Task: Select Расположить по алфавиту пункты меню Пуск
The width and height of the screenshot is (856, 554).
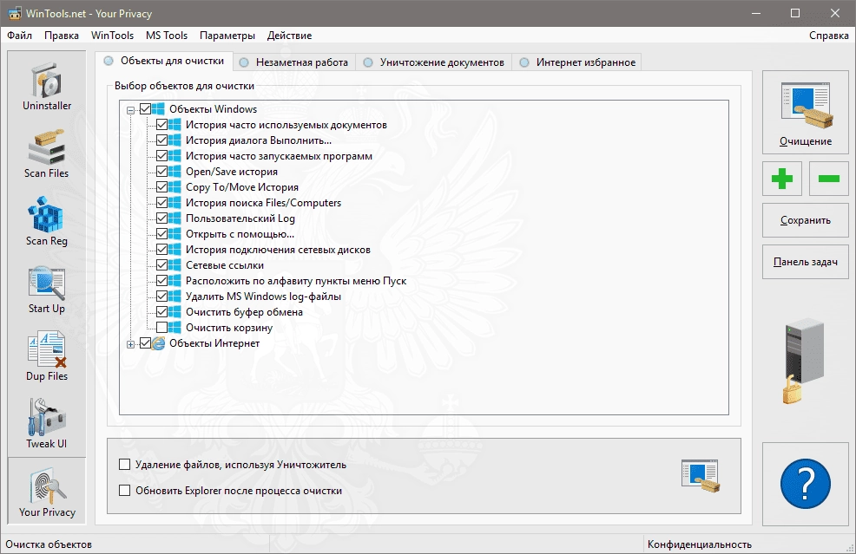Action: click(x=296, y=281)
